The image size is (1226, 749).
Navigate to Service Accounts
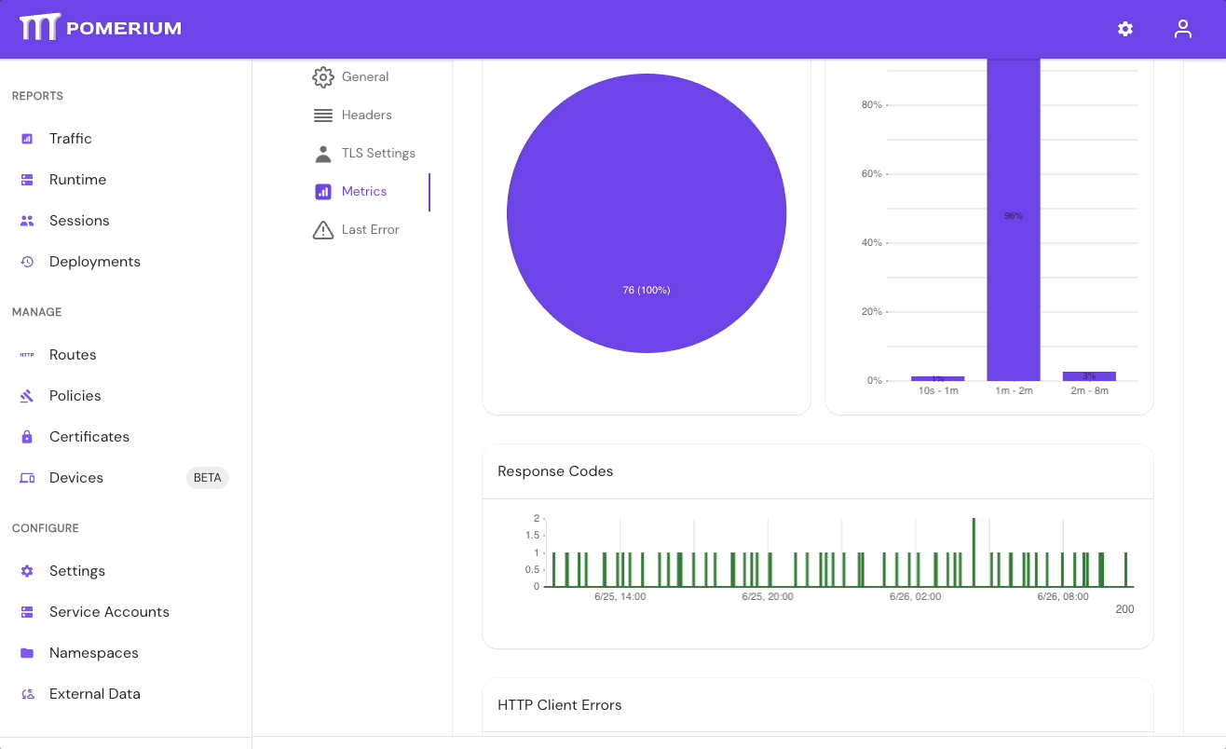coord(109,612)
